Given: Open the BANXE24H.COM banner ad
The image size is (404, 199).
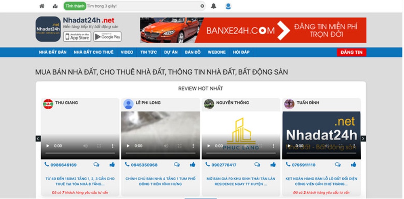Looking at the screenshot, I should click(253, 30).
